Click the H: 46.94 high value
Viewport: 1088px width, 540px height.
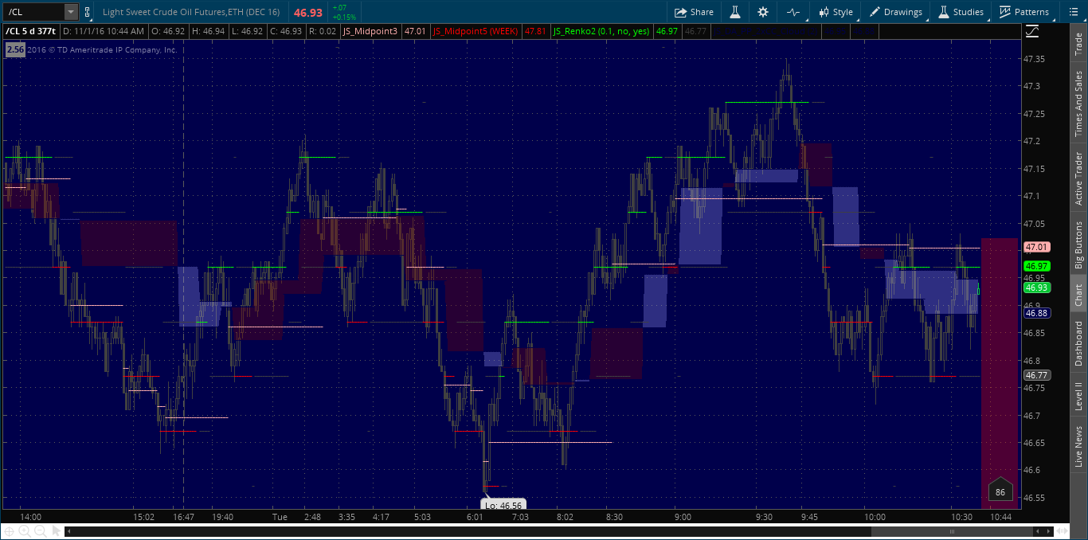(x=209, y=31)
